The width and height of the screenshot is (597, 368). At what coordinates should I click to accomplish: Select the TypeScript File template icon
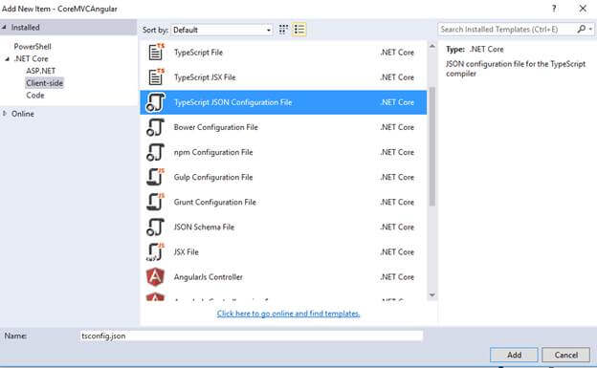(x=156, y=53)
